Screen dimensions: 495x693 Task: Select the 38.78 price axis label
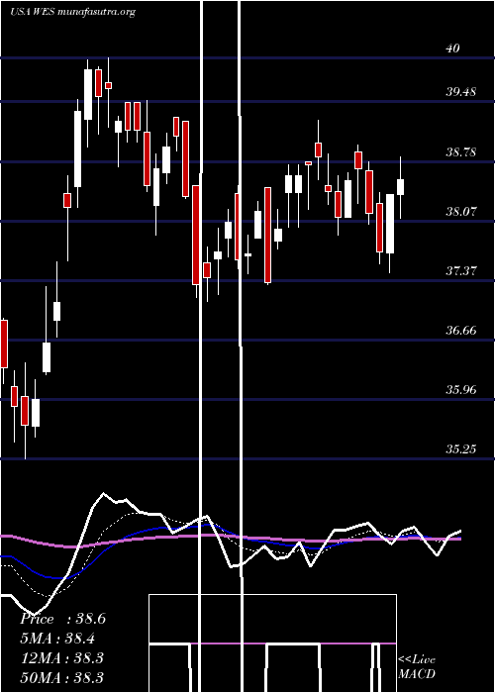(x=460, y=152)
